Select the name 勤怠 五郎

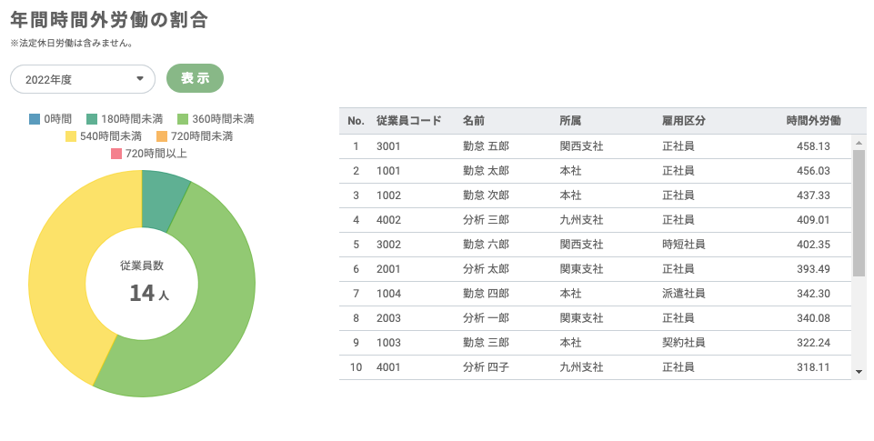point(486,146)
